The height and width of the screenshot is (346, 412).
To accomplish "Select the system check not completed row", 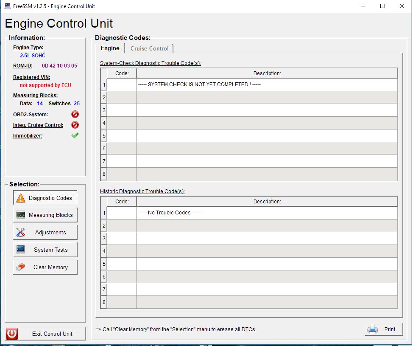I will [x=267, y=84].
